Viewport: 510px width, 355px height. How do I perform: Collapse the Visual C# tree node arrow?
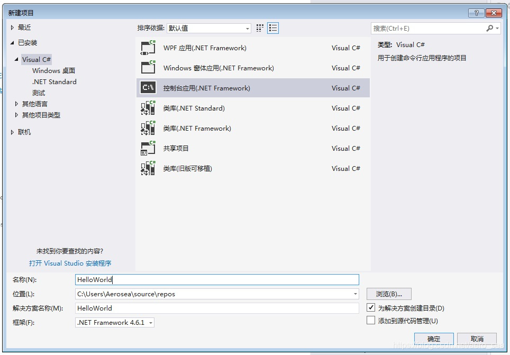click(x=16, y=59)
